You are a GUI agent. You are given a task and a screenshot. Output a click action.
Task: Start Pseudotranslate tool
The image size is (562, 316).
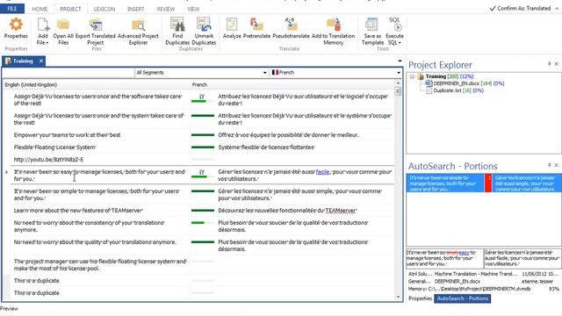(291, 25)
